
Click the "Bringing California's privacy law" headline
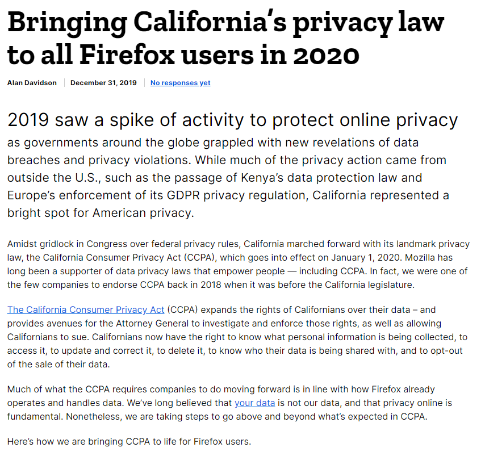(x=225, y=24)
